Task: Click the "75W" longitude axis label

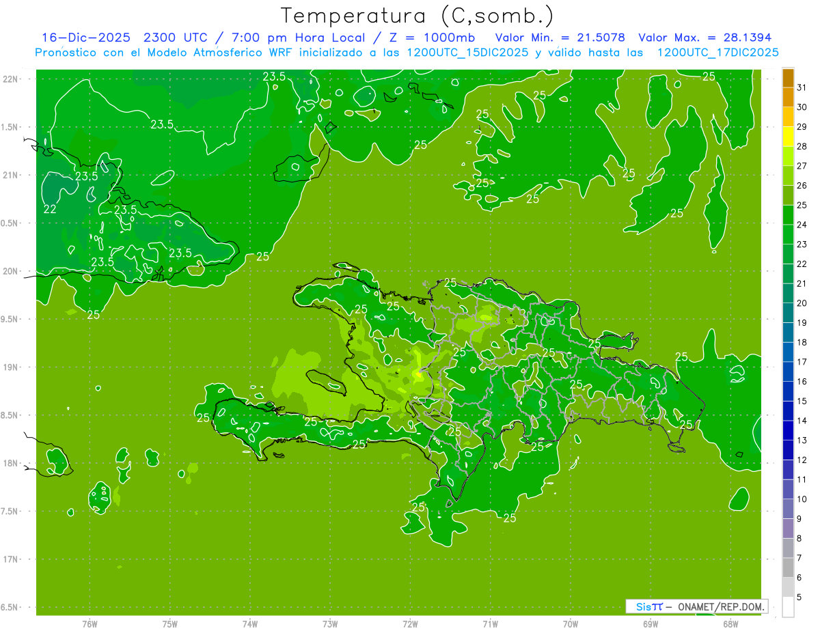Action: pos(169,623)
